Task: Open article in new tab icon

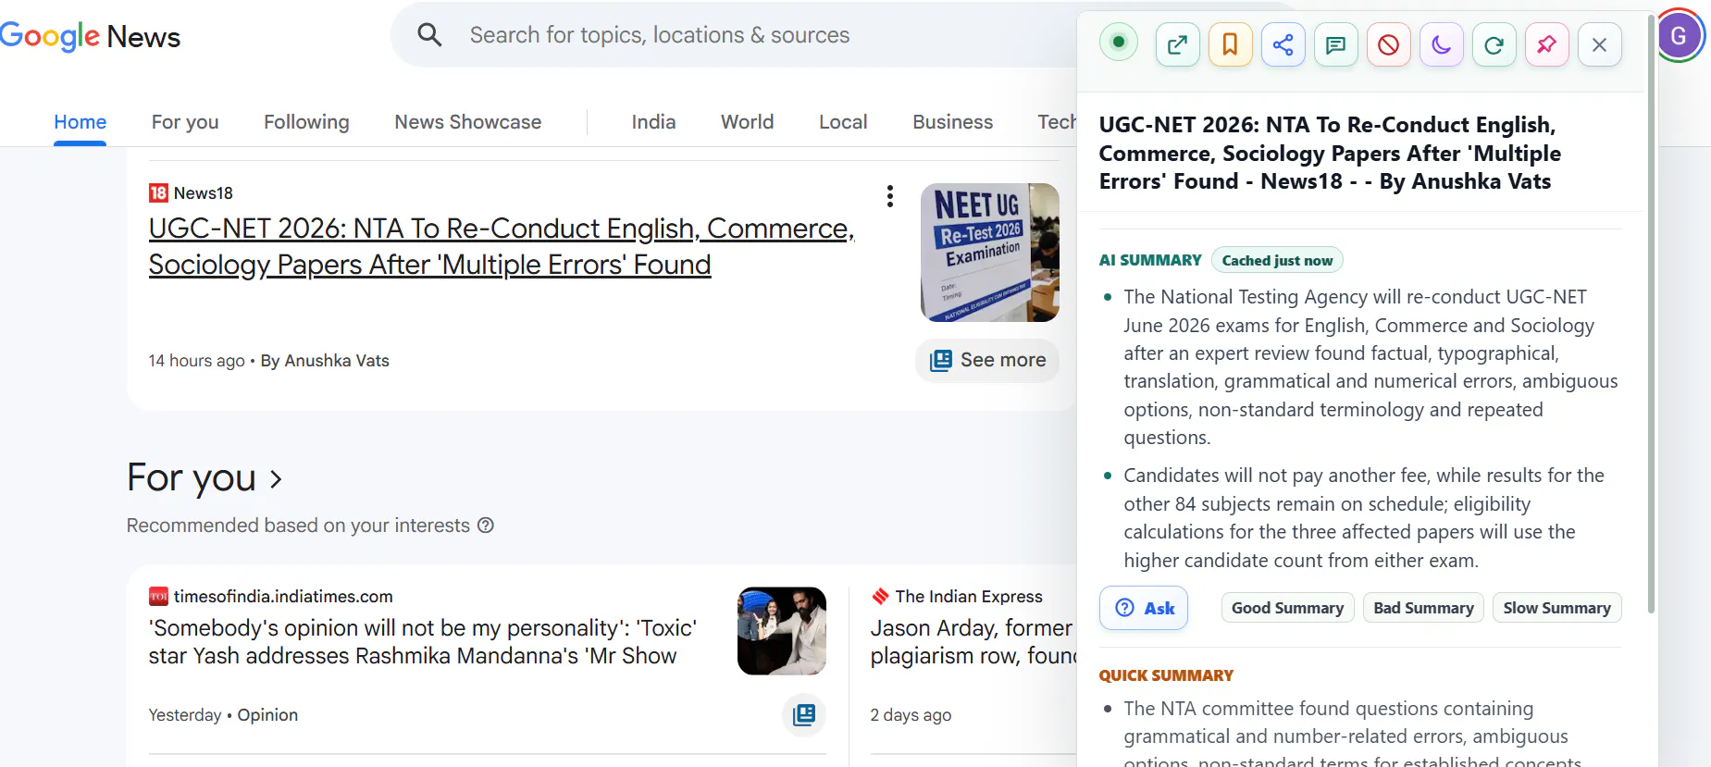Action: pos(1177,44)
